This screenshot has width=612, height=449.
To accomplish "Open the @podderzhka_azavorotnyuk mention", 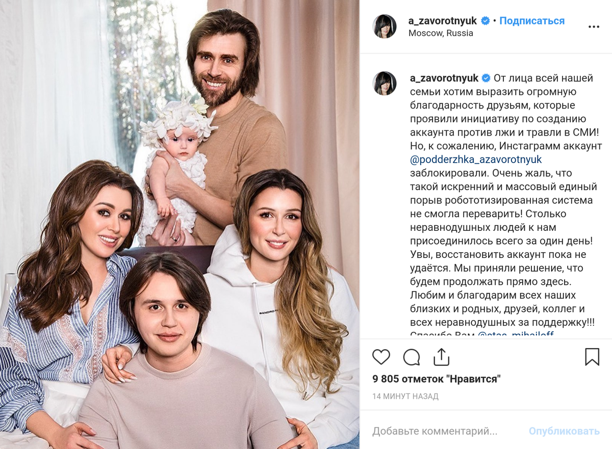I will point(476,160).
